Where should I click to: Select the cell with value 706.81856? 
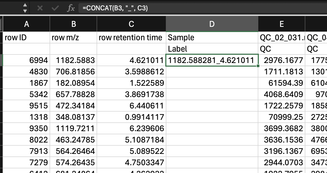click(73, 72)
